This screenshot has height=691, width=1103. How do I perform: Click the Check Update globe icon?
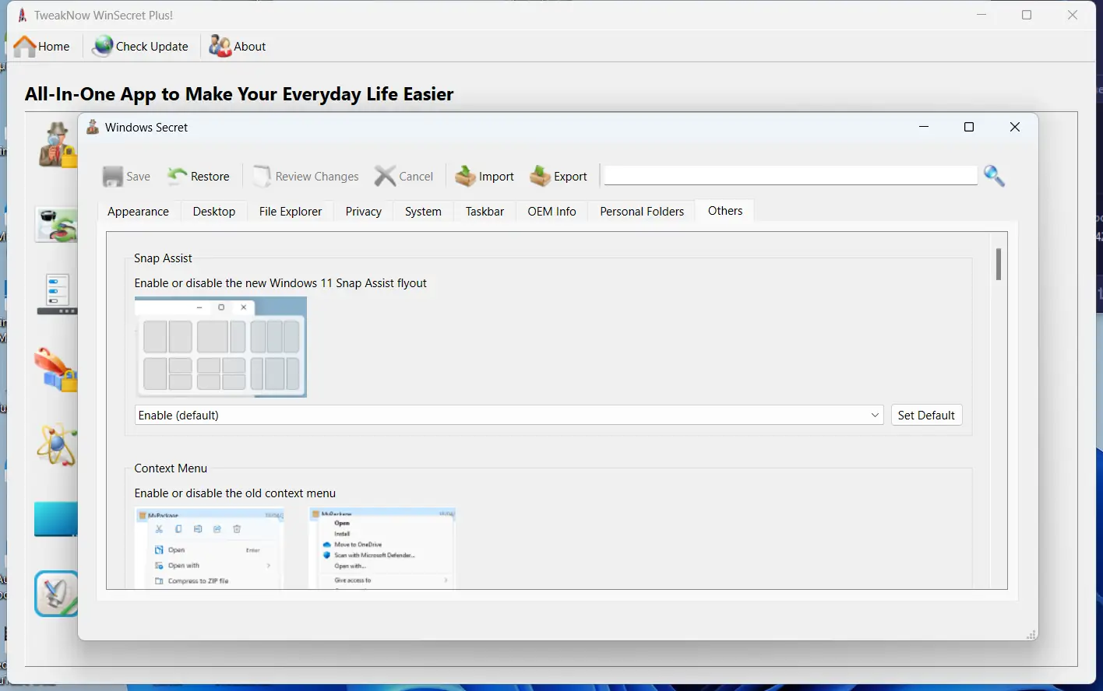(102, 47)
